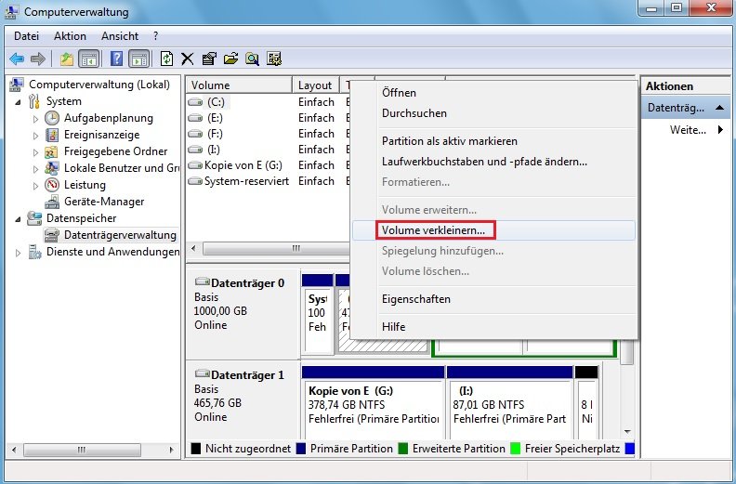Click the black X delete toolbar icon
The height and width of the screenshot is (484, 736).
[x=188, y=59]
